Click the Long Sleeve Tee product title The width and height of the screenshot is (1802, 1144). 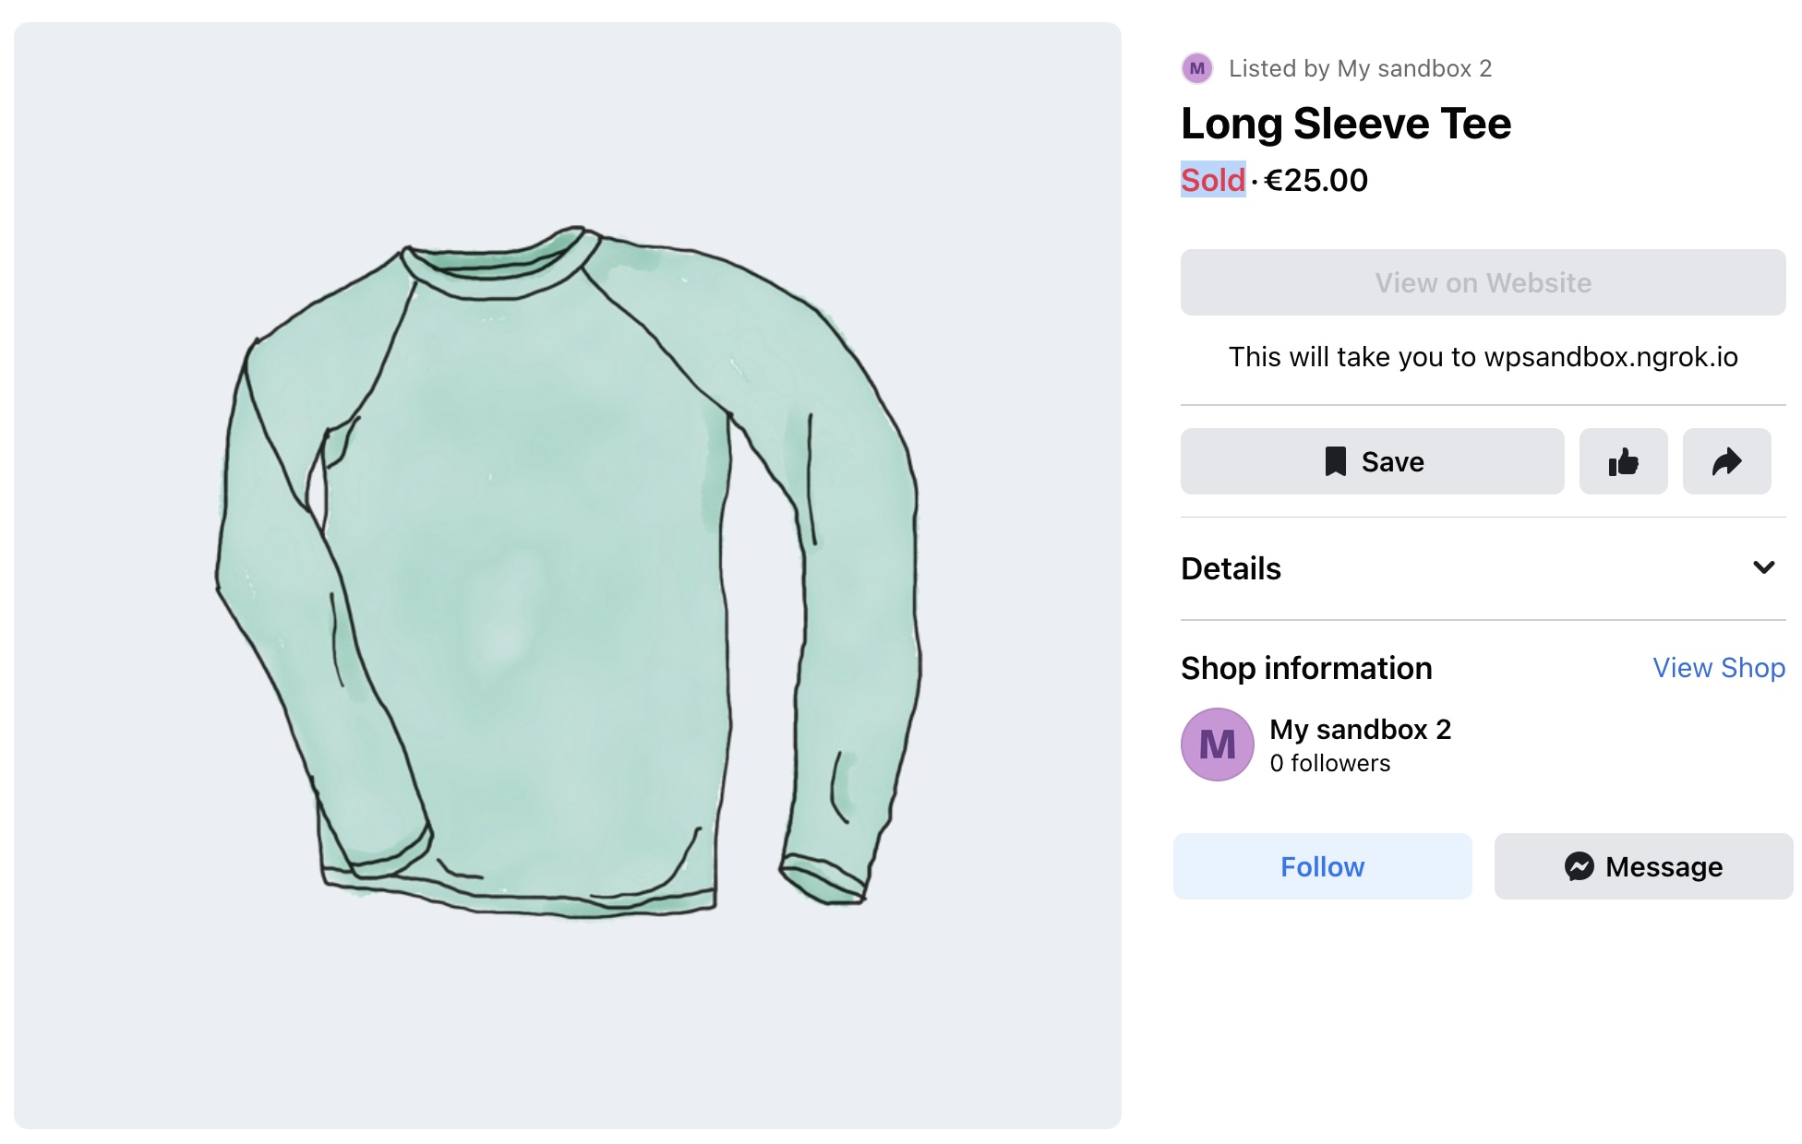pyautogui.click(x=1346, y=124)
